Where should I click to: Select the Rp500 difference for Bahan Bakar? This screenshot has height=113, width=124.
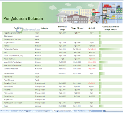pos(92,87)
